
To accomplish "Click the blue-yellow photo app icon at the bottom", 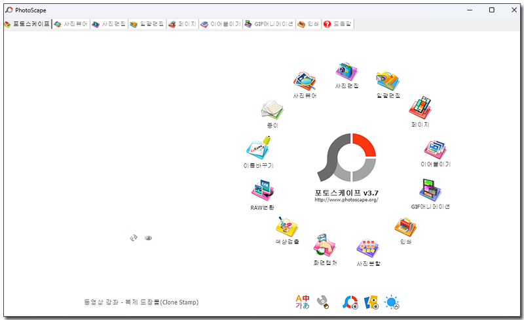I will pyautogui.click(x=371, y=302).
